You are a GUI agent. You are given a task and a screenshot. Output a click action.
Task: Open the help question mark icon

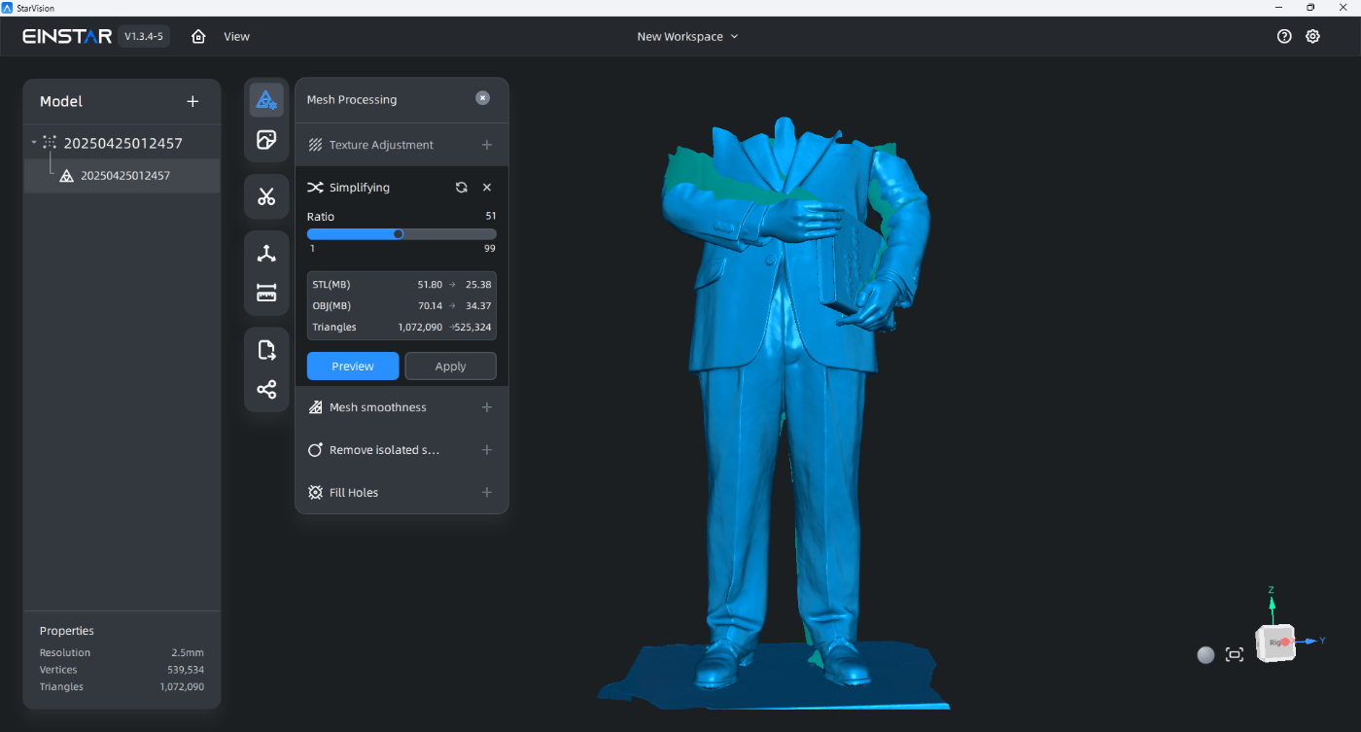tap(1284, 37)
